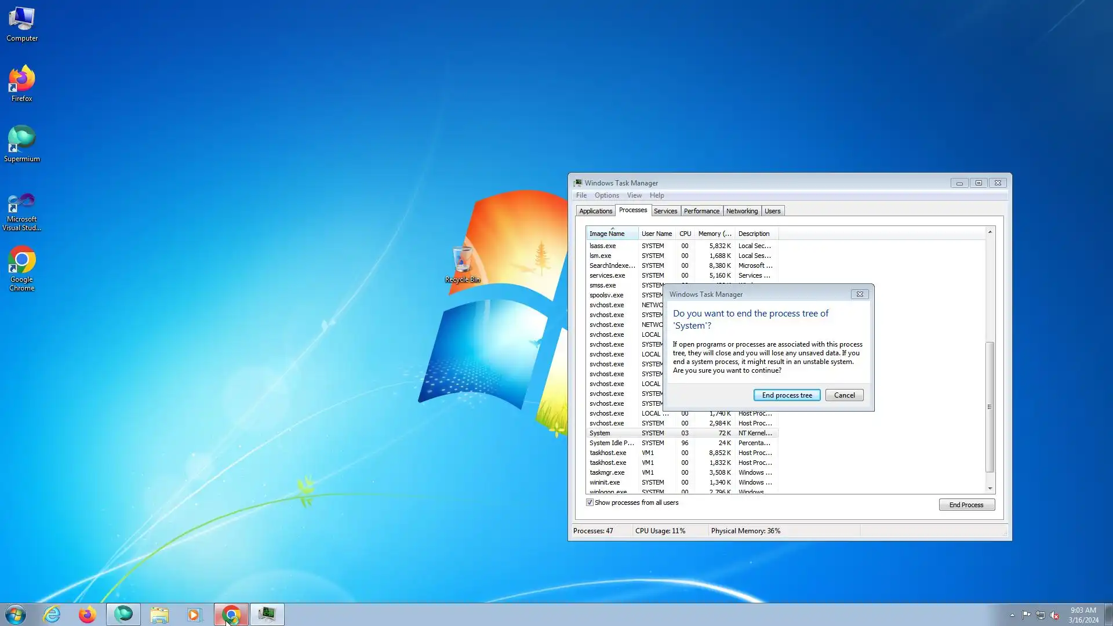
Task: Switch to the Performance tab
Action: [x=701, y=211]
